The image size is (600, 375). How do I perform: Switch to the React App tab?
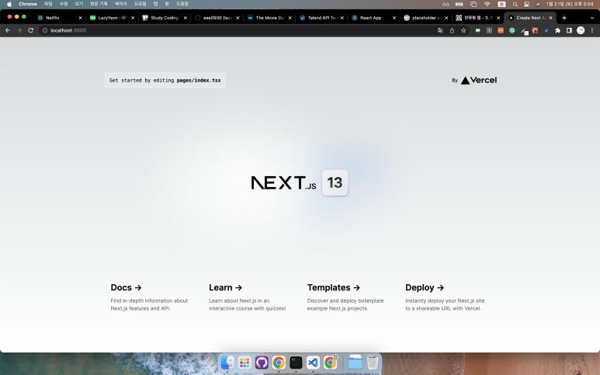point(374,18)
